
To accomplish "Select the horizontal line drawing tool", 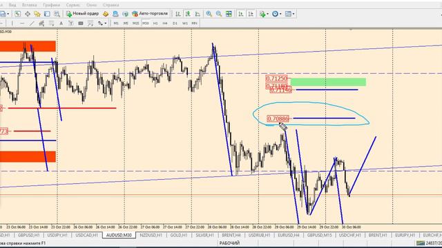I will click(x=22, y=23).
